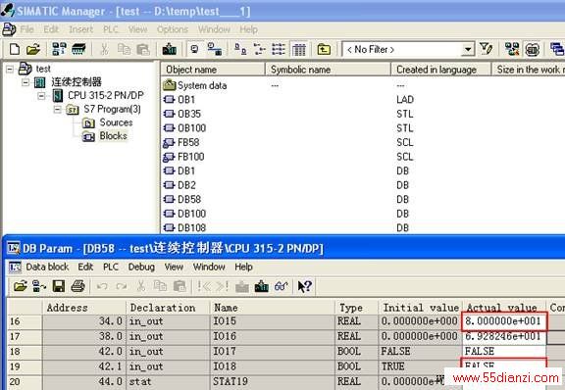The height and width of the screenshot is (390, 565).
Task: Click the filter funnel edit icon
Action: click(x=487, y=49)
